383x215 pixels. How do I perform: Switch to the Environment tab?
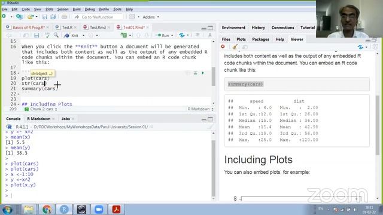233,27
